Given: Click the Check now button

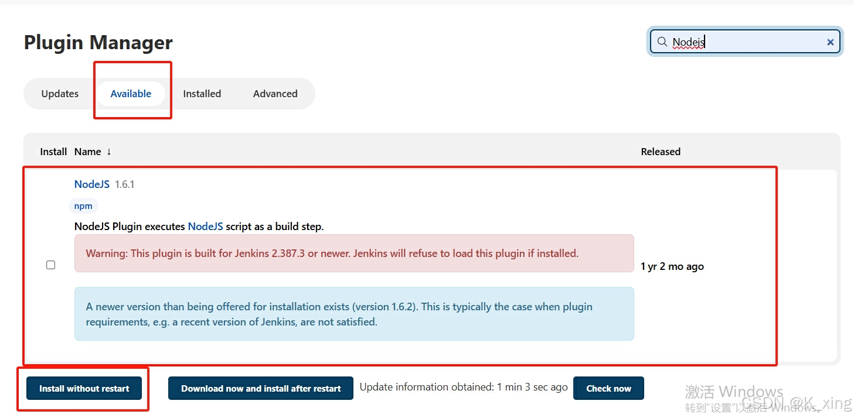Looking at the screenshot, I should [608, 388].
